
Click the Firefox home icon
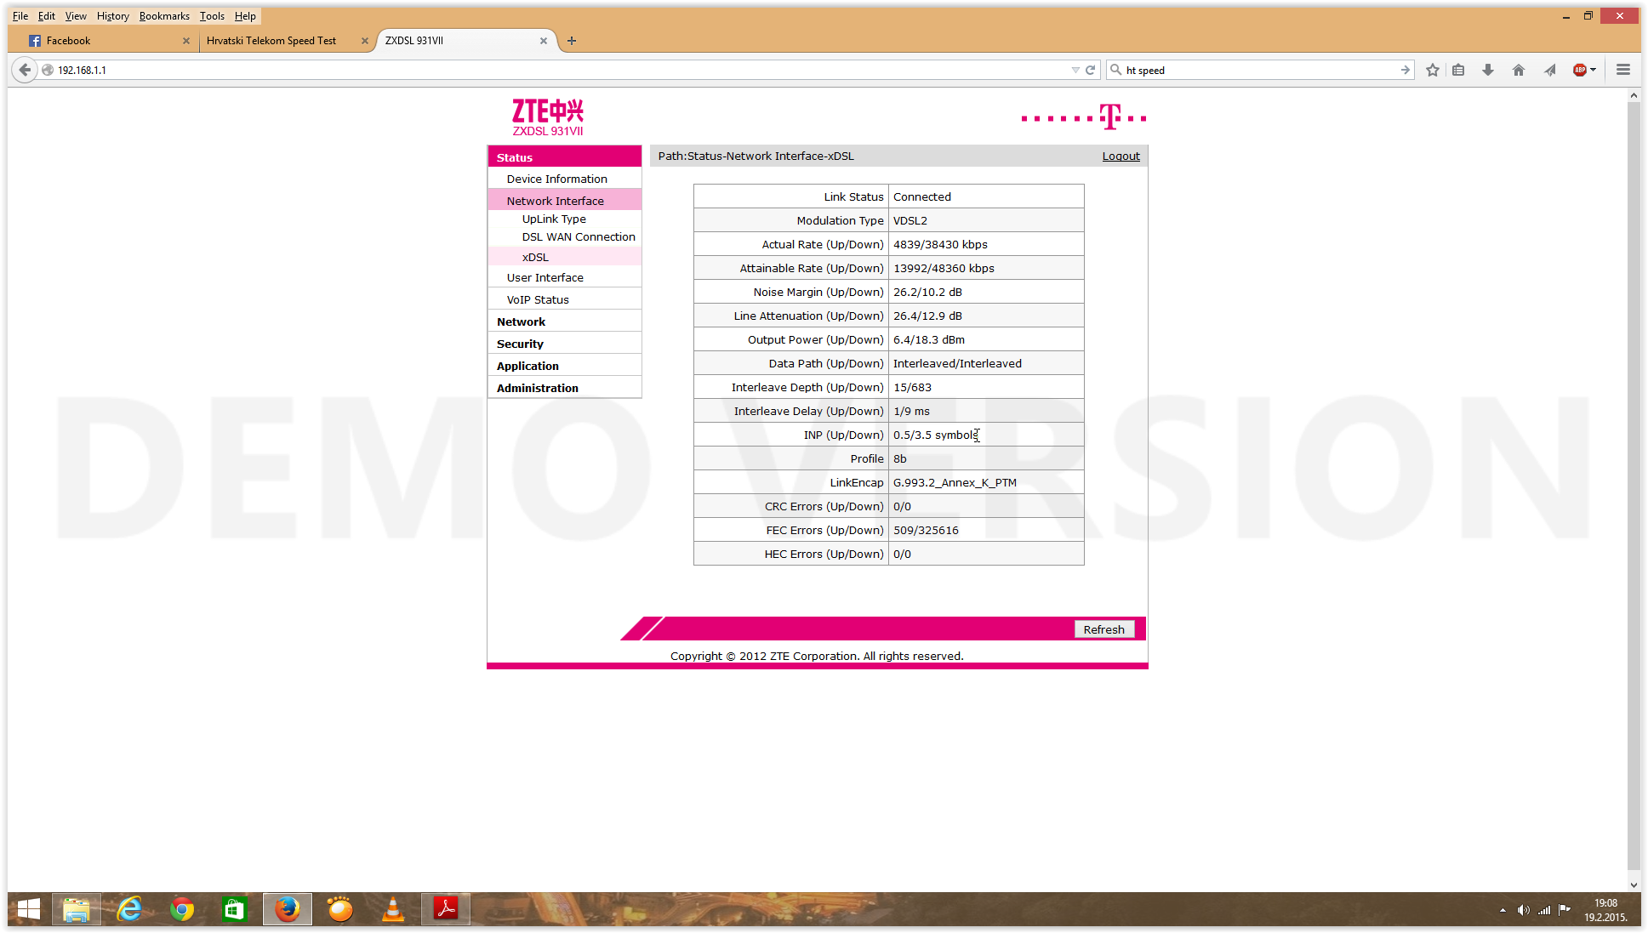point(1519,70)
